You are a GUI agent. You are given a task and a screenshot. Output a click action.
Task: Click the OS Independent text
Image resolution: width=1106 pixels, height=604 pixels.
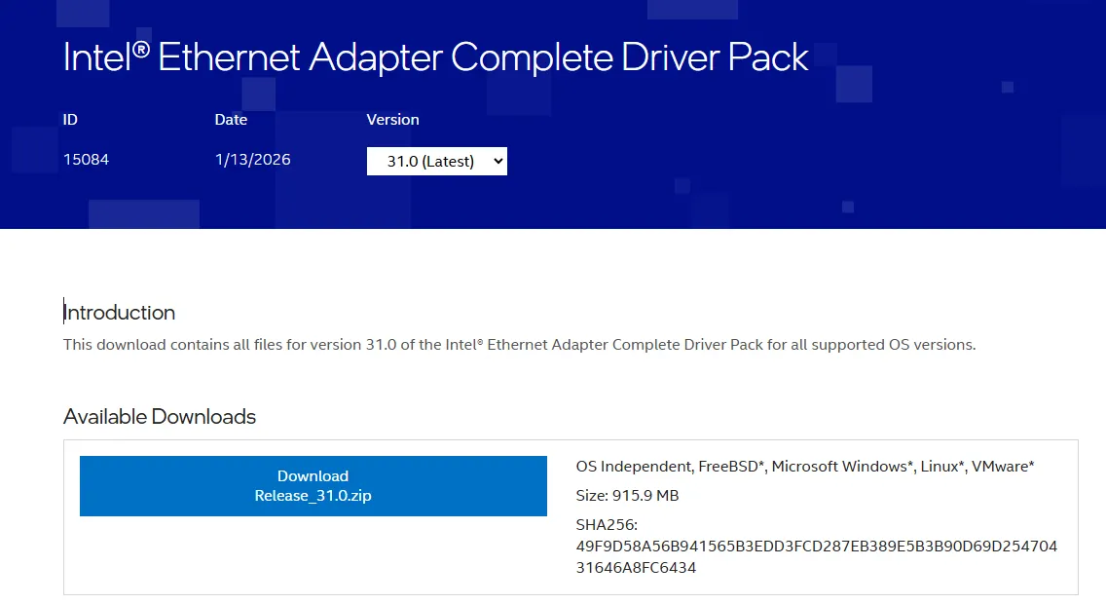pos(633,467)
